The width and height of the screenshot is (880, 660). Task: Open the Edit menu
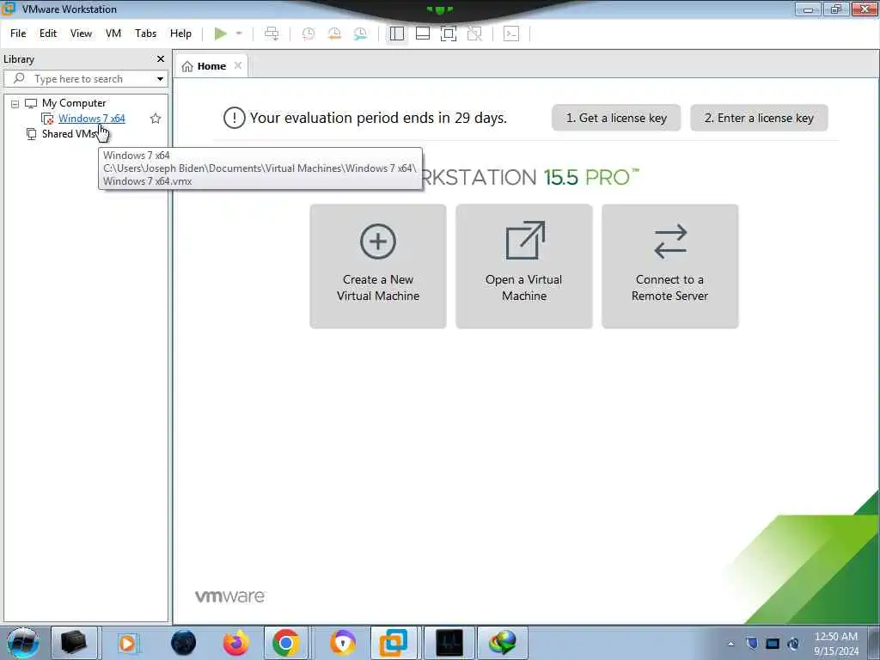48,34
